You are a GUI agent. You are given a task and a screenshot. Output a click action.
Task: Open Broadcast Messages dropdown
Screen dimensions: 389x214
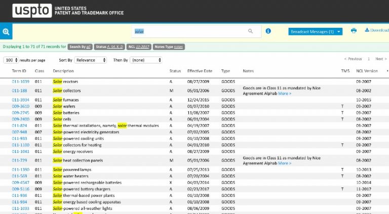pyautogui.click(x=315, y=31)
